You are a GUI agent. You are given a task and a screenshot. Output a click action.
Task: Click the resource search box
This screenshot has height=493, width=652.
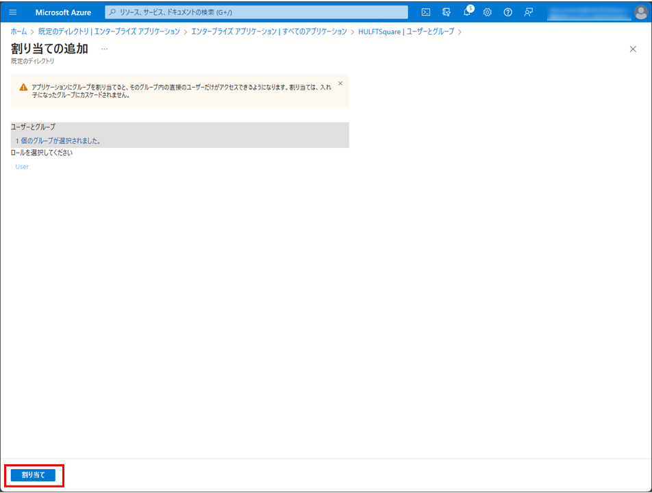(257, 12)
